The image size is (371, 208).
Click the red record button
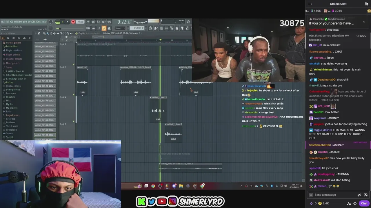pos(73,22)
